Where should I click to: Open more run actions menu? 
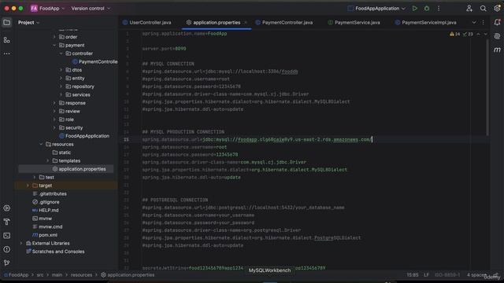click(x=439, y=9)
